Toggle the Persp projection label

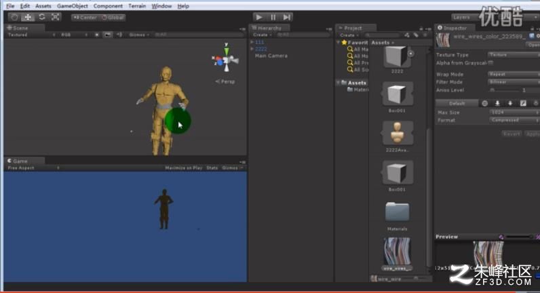225,81
